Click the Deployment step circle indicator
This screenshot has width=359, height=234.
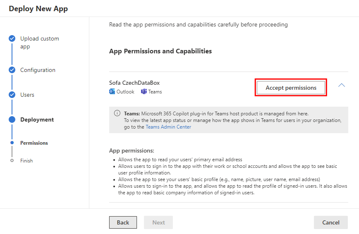tap(12, 119)
